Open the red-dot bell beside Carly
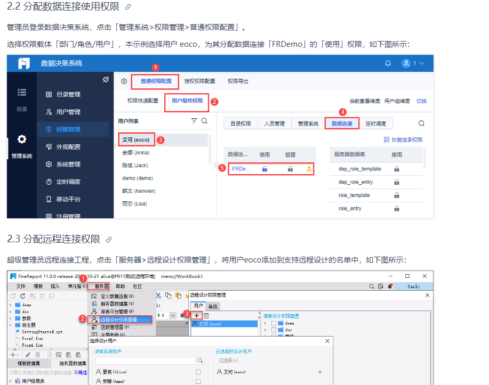Screen dimensions: 489x385 click(x=390, y=286)
